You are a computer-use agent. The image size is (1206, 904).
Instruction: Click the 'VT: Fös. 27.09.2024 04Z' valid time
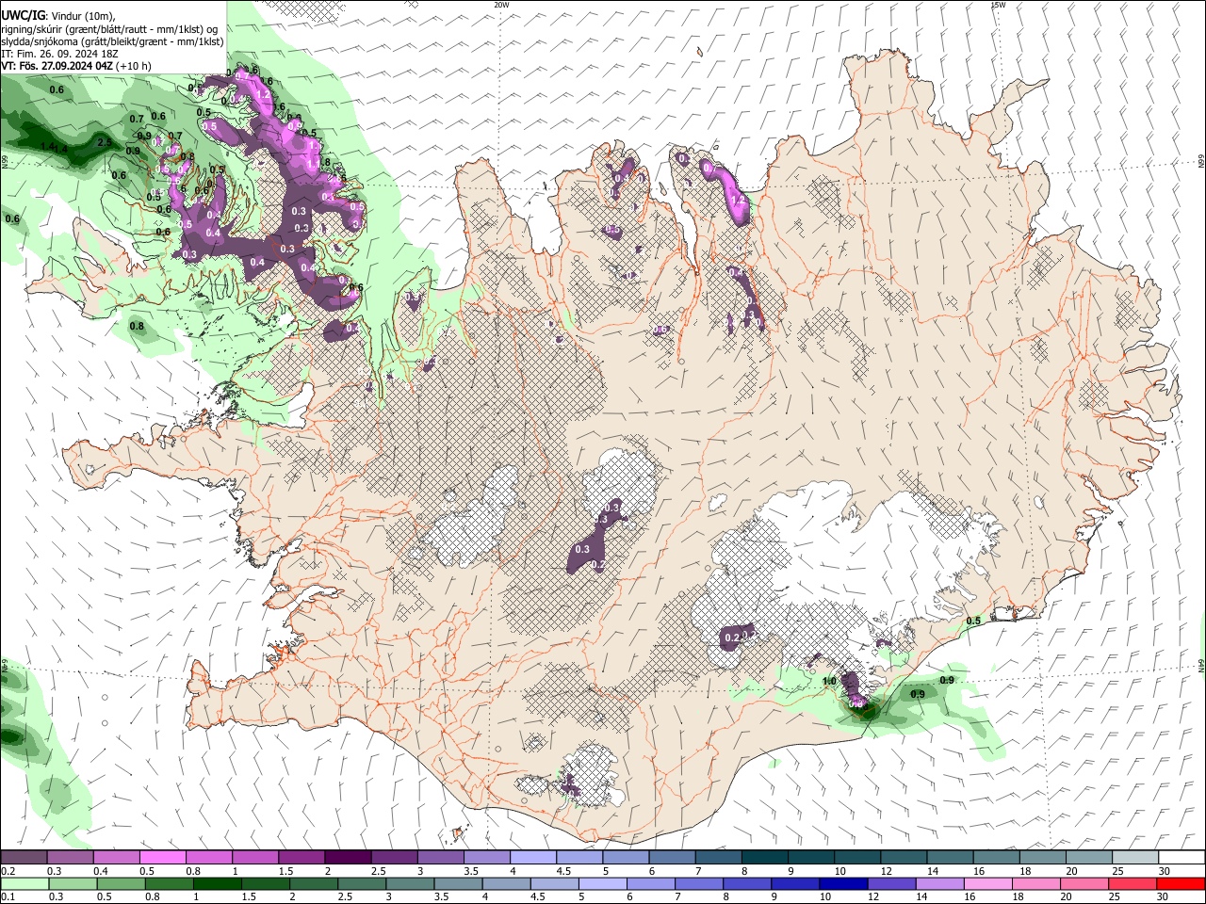[57, 66]
